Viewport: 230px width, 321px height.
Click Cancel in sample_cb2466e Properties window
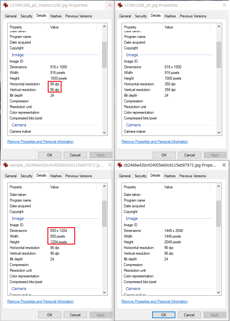75,315
